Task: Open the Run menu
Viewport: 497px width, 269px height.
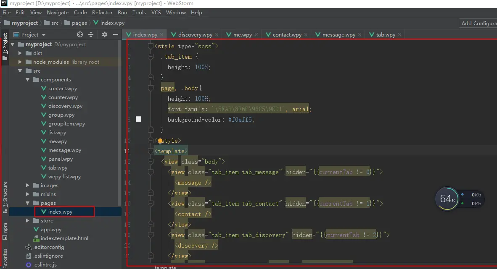Action: click(122, 12)
